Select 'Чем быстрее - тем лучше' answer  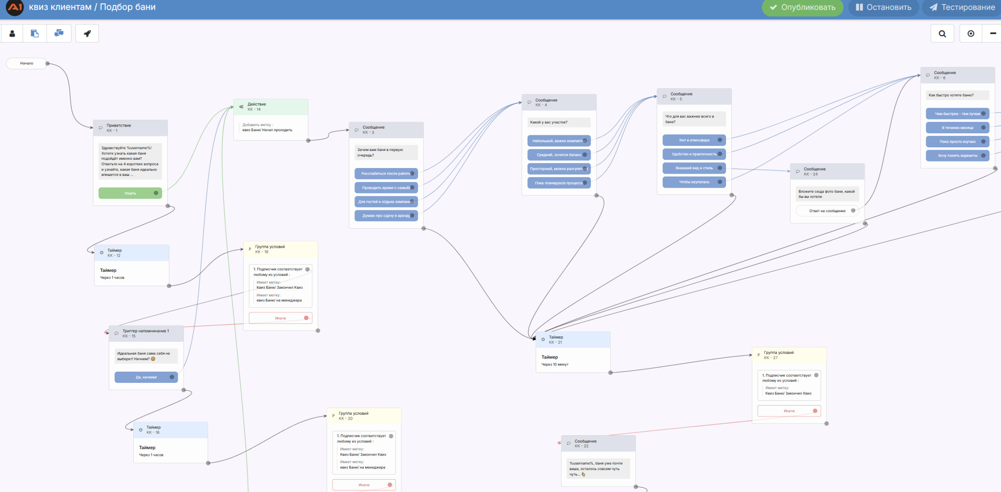click(x=957, y=114)
